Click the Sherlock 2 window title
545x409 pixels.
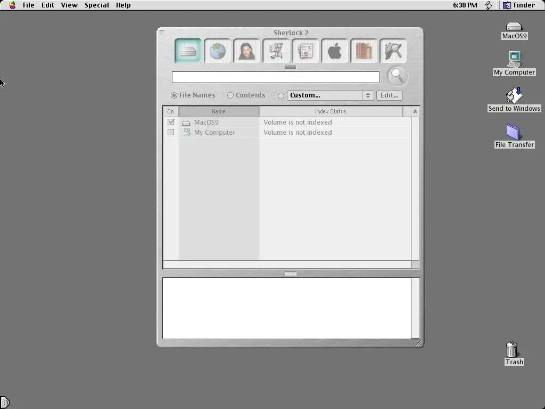point(291,32)
